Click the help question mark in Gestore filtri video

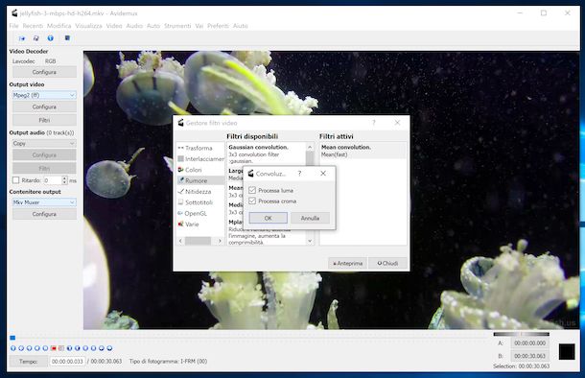[373, 123]
